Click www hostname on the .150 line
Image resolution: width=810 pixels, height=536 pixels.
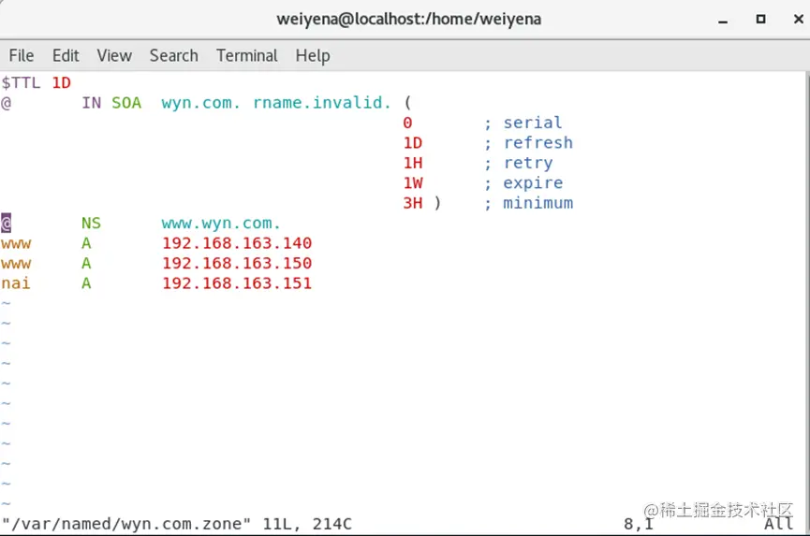(x=16, y=264)
